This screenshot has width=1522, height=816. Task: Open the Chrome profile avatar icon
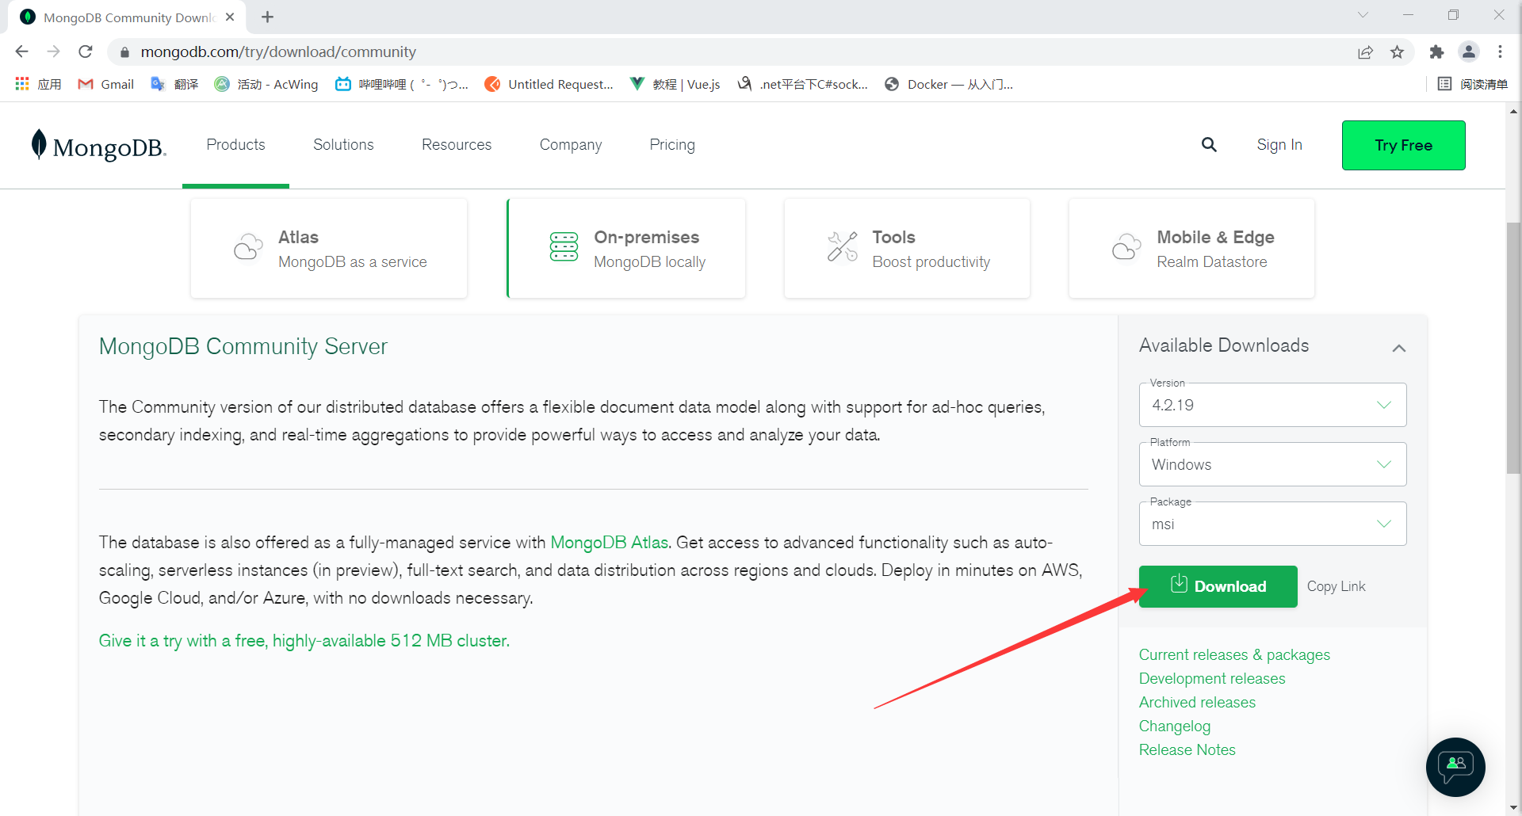point(1469,51)
